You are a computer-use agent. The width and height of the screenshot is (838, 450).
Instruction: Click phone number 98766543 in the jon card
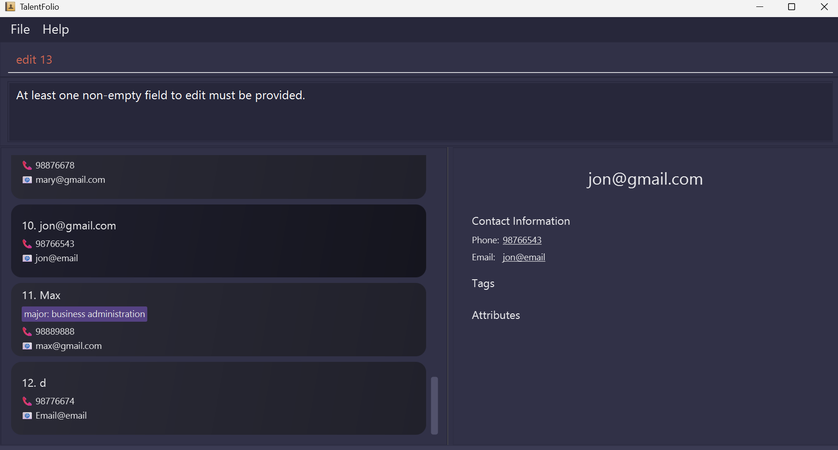tap(55, 244)
